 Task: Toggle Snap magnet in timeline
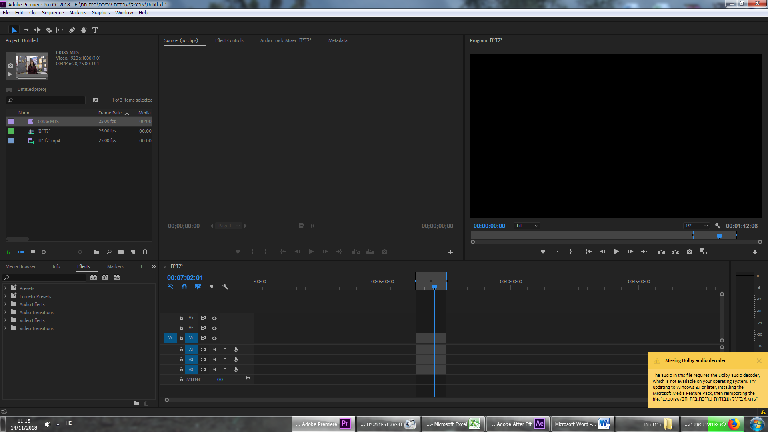pyautogui.click(x=184, y=286)
